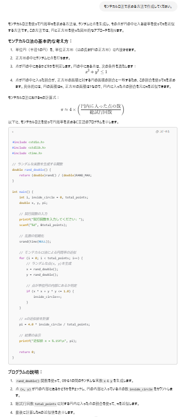Image resolution: width=188 pixels, height=417 pixels.
Task: Click inline code total_points in explanation item 3
Action: [46, 404]
